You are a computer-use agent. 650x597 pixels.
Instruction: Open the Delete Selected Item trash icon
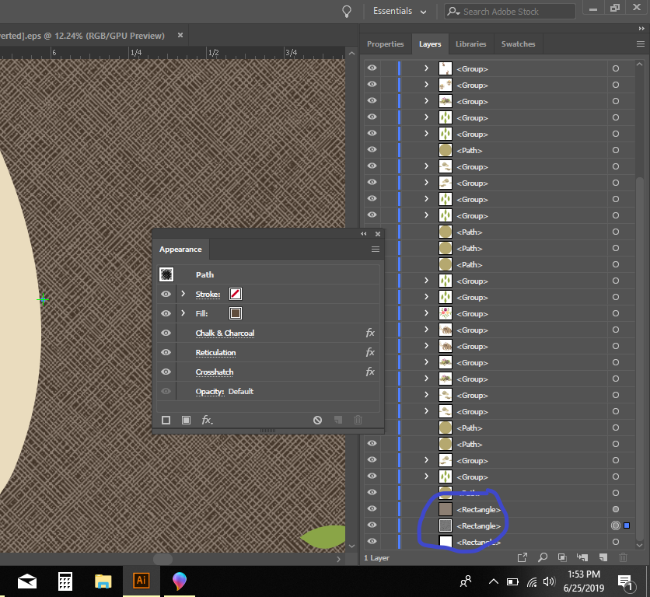pyautogui.click(x=622, y=557)
